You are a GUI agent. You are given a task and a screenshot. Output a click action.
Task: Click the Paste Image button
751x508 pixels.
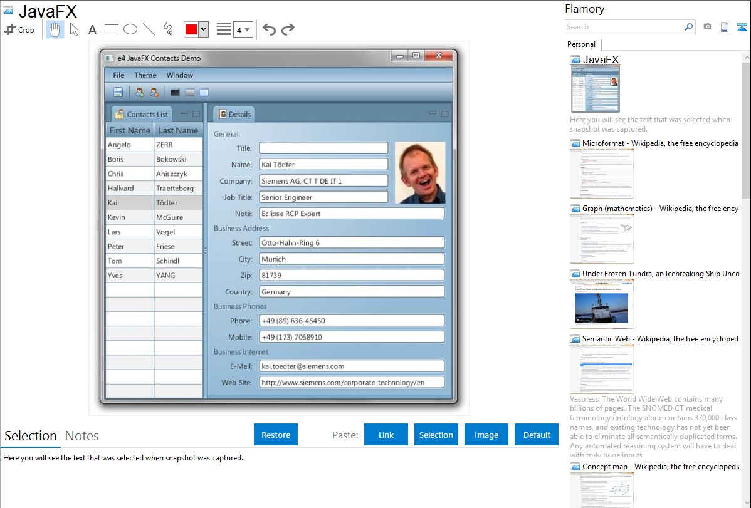[x=486, y=435]
